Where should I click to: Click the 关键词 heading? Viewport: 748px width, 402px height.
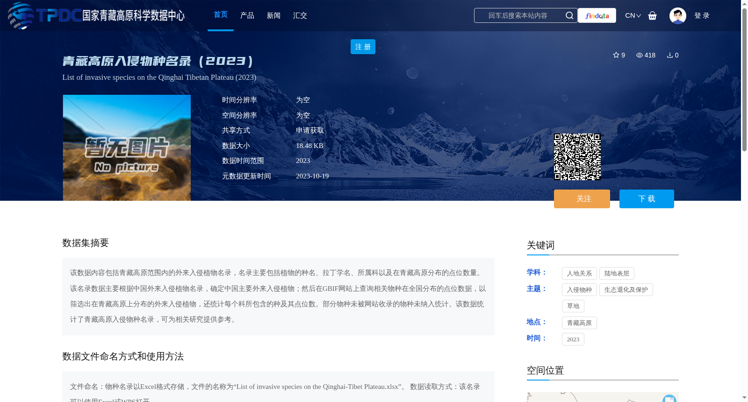[x=540, y=246]
